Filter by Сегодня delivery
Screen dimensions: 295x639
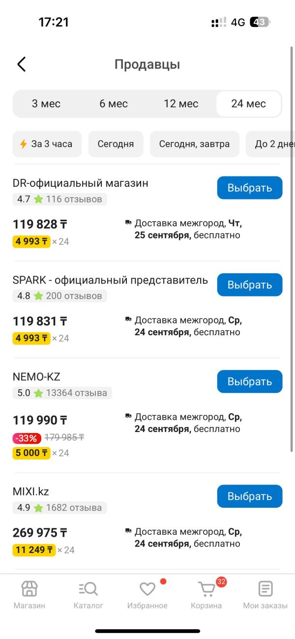tap(116, 144)
